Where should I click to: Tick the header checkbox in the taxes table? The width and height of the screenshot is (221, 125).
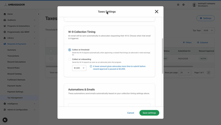[51, 51]
